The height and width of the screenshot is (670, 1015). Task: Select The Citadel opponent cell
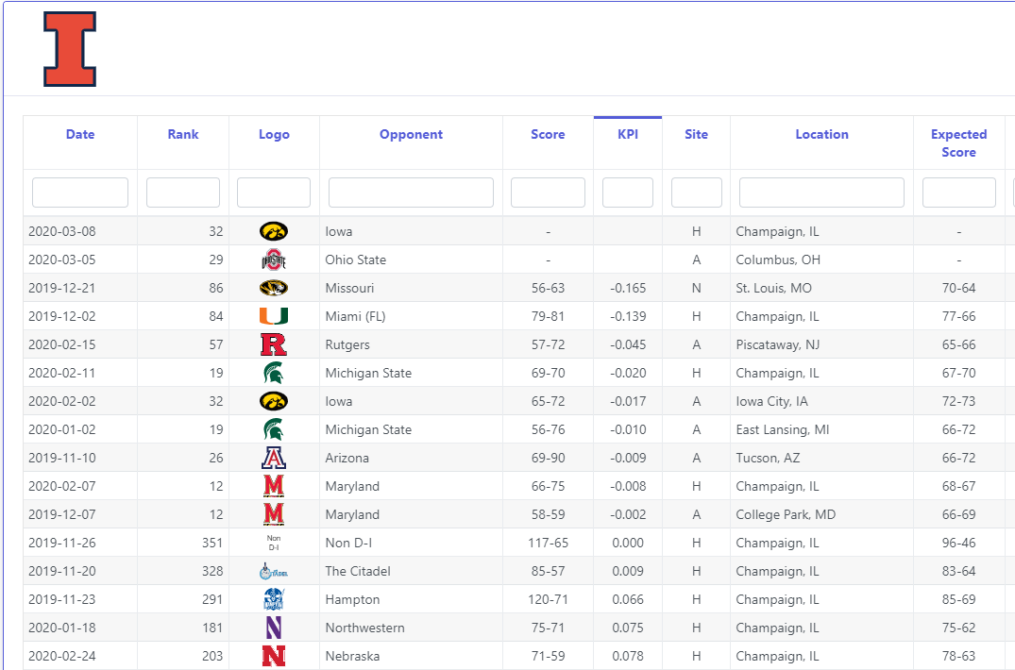point(411,571)
